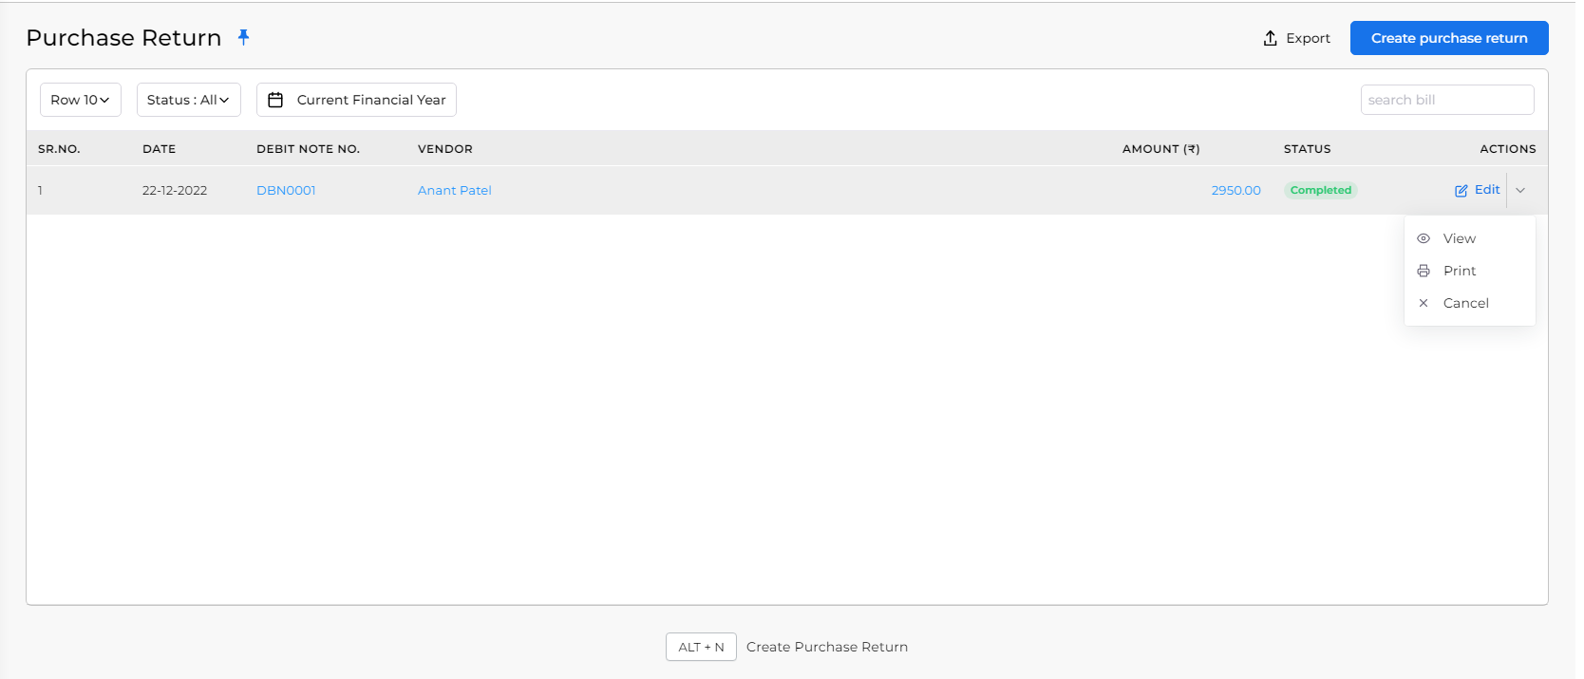Click the pencil edit icon in Actions

[1461, 191]
